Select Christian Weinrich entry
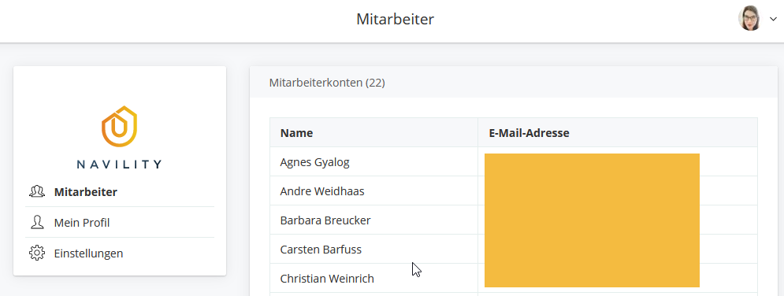The image size is (784, 296). click(x=327, y=279)
